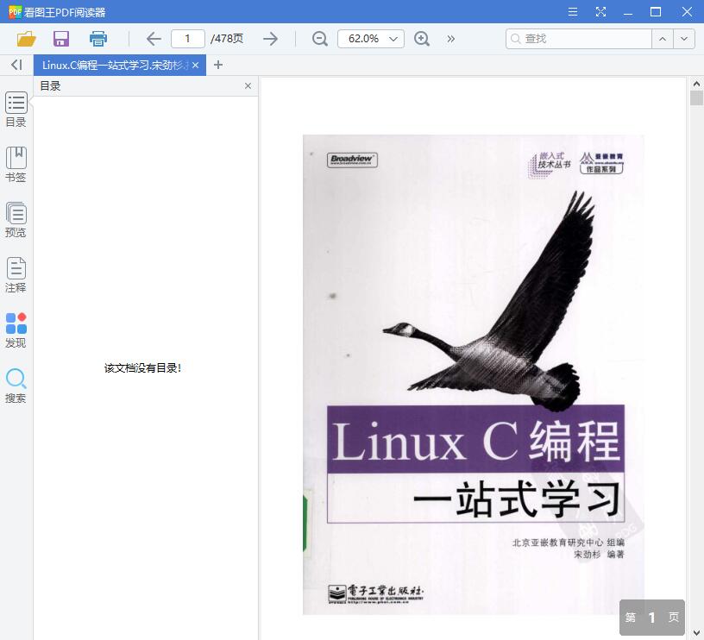Save the document with the floppy disk icon
The height and width of the screenshot is (640, 704).
[x=61, y=39]
